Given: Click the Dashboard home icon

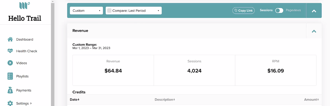Looking at the screenshot, I should (x=10, y=39).
